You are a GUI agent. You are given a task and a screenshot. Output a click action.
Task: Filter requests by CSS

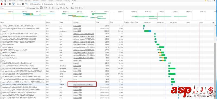click(x=53, y=8)
